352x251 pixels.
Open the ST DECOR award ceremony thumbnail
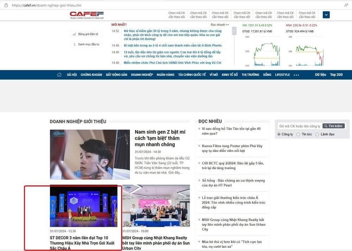pyautogui.click(x=83, y=206)
